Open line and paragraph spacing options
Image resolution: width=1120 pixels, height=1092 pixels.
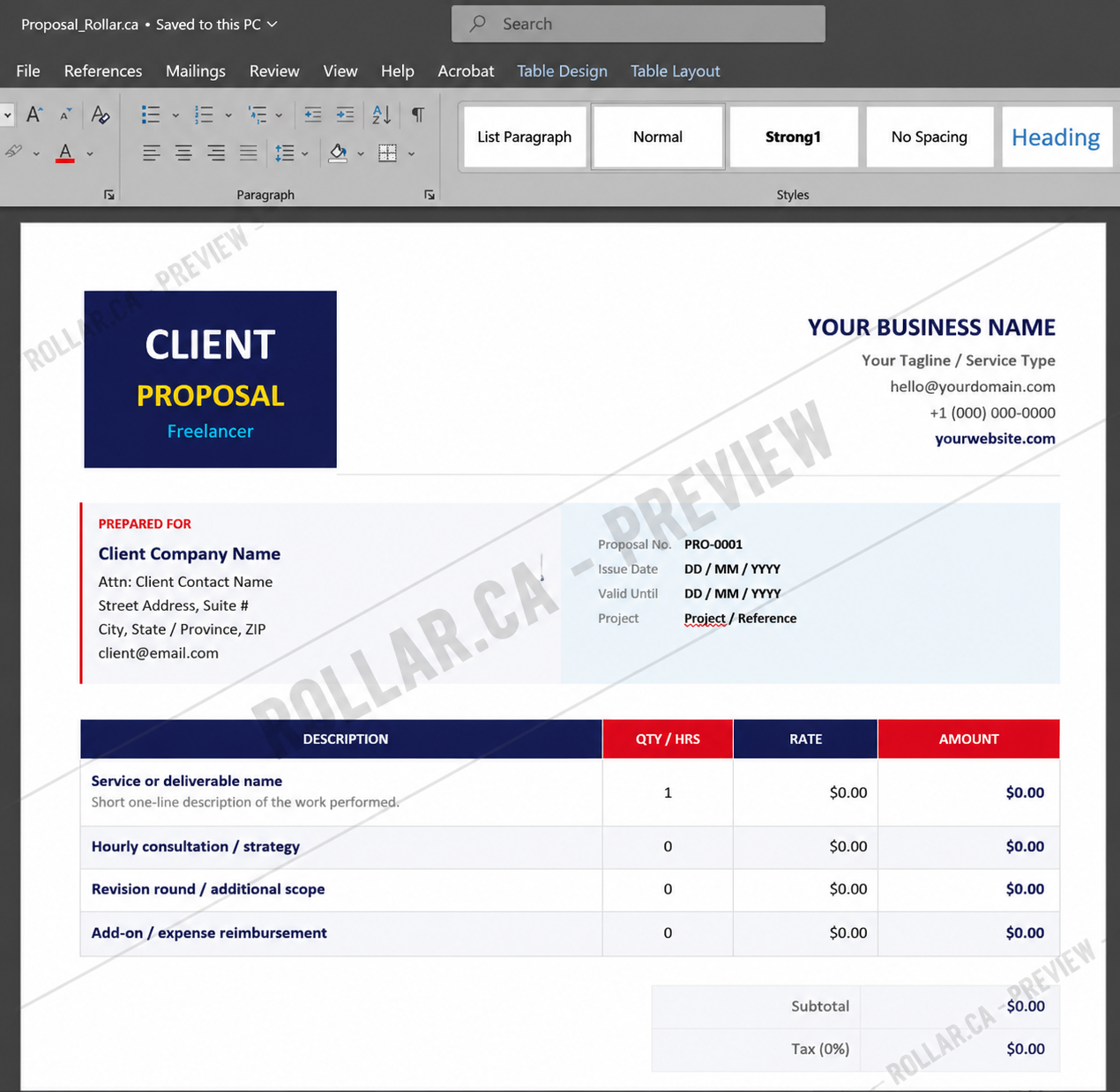point(284,153)
